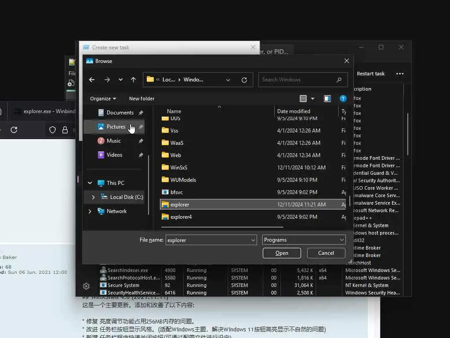Go forward in Browse dialog

click(107, 80)
